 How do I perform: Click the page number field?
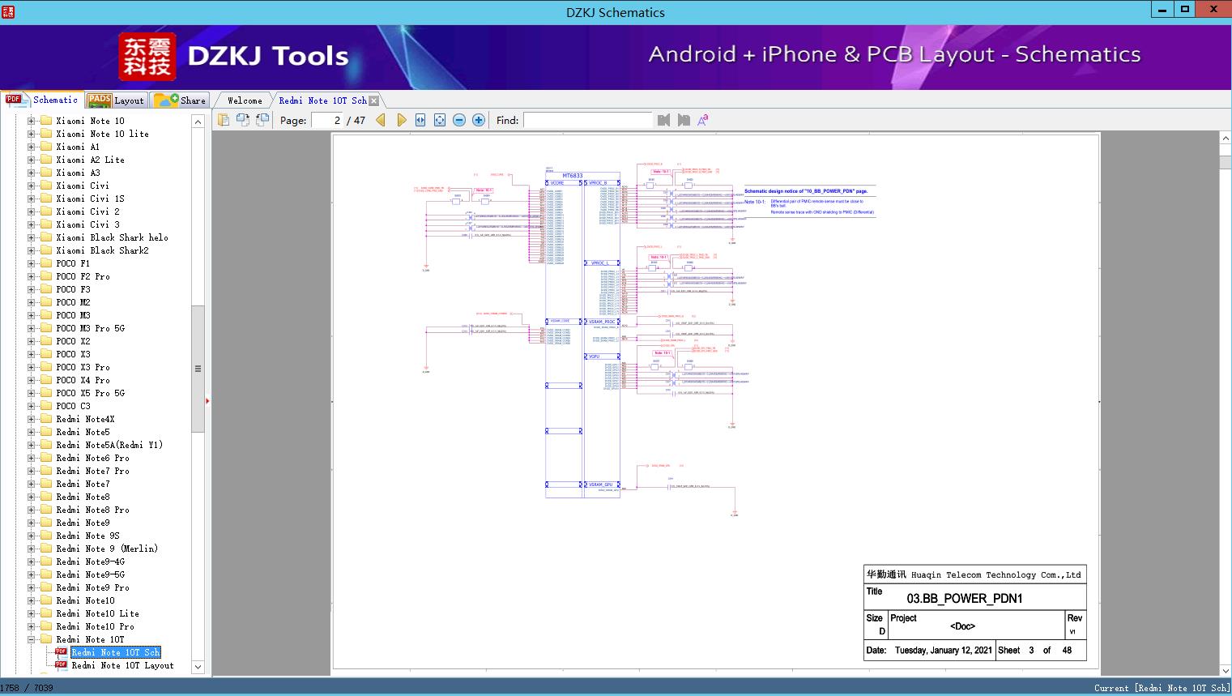coord(327,120)
